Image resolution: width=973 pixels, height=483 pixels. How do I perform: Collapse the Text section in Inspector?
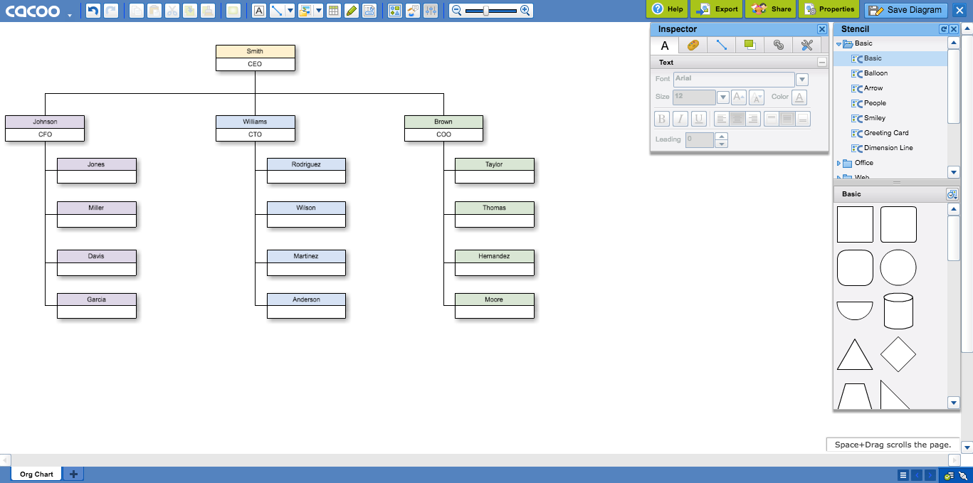[x=821, y=63]
